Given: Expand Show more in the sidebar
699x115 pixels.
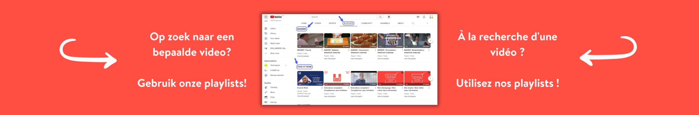Looking at the screenshot, I should click(274, 53).
